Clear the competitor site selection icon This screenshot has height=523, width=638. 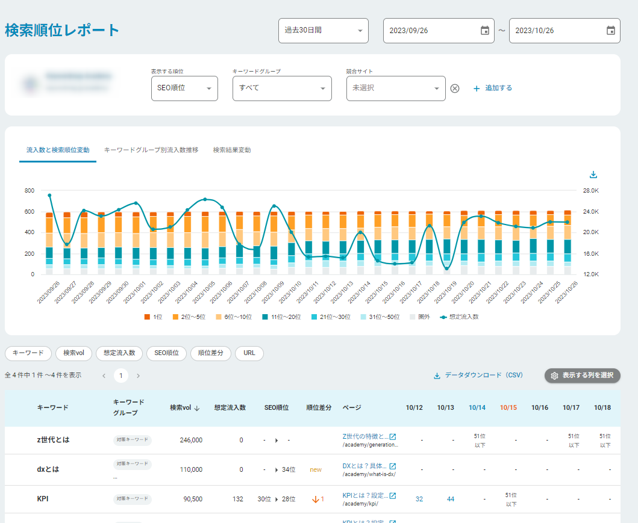point(455,88)
